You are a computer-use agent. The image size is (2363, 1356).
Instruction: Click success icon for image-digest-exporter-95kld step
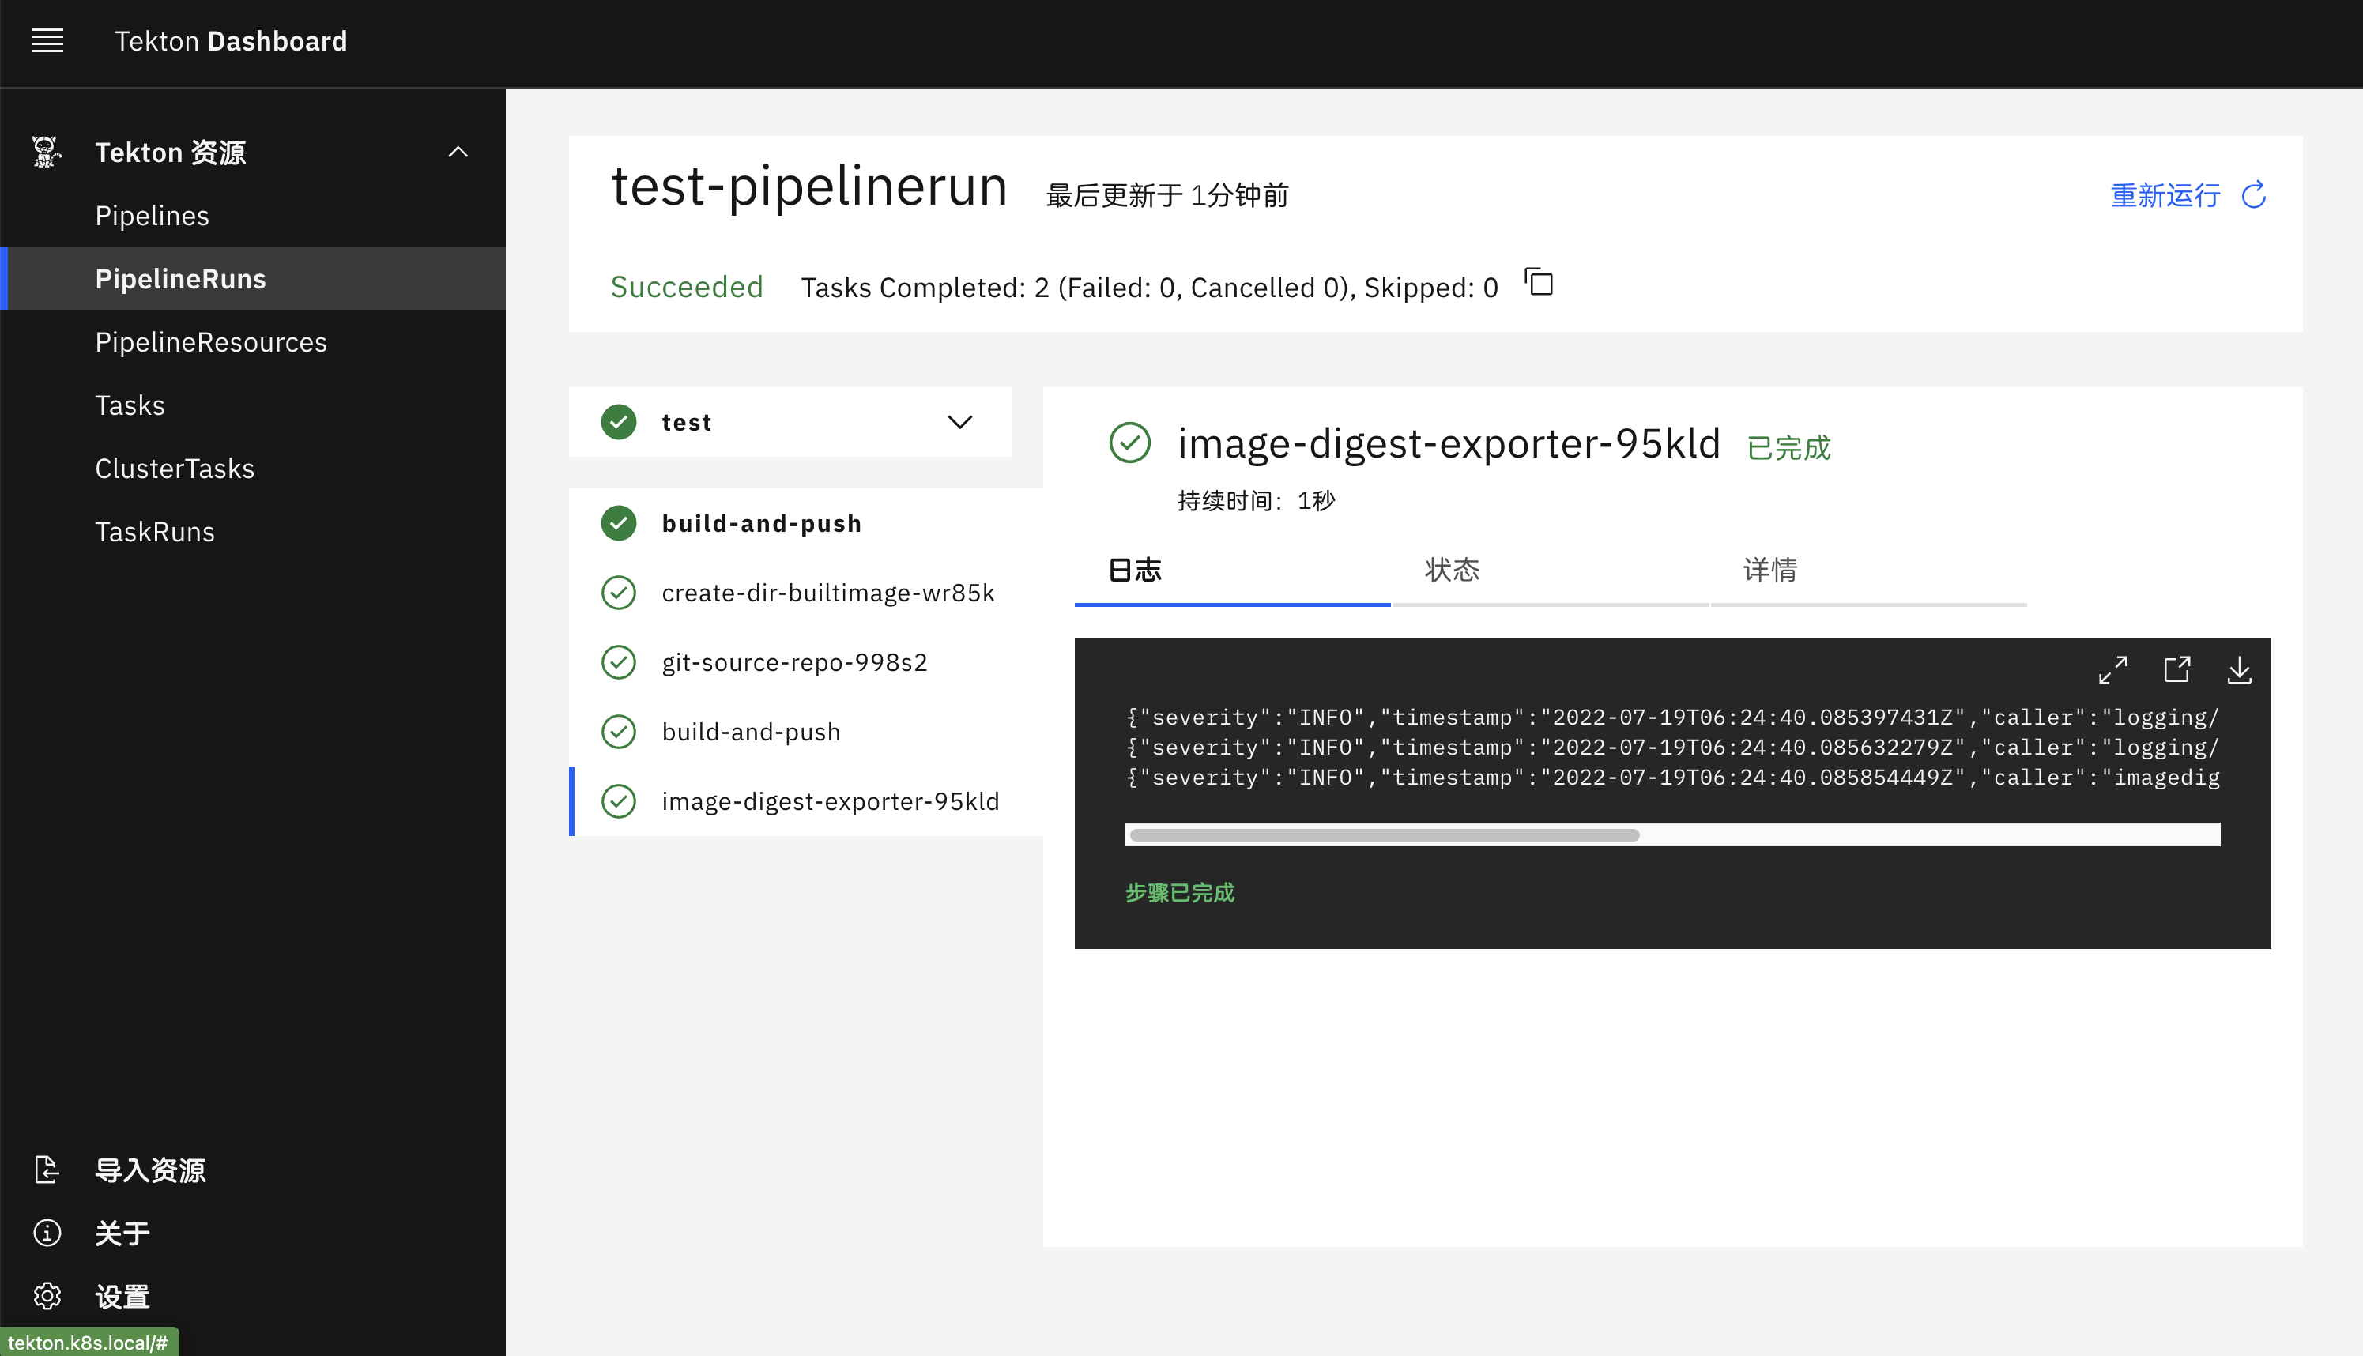(619, 801)
